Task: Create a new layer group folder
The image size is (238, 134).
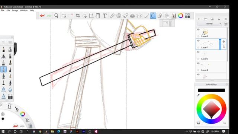Action: (206, 19)
